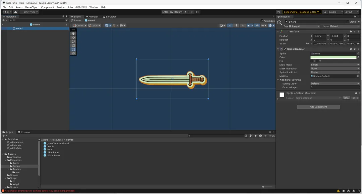Switch to the Animator tab

92,17
